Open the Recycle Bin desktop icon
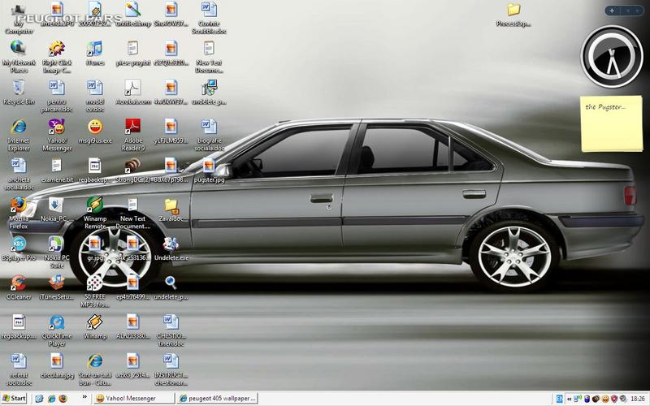 (x=19, y=93)
